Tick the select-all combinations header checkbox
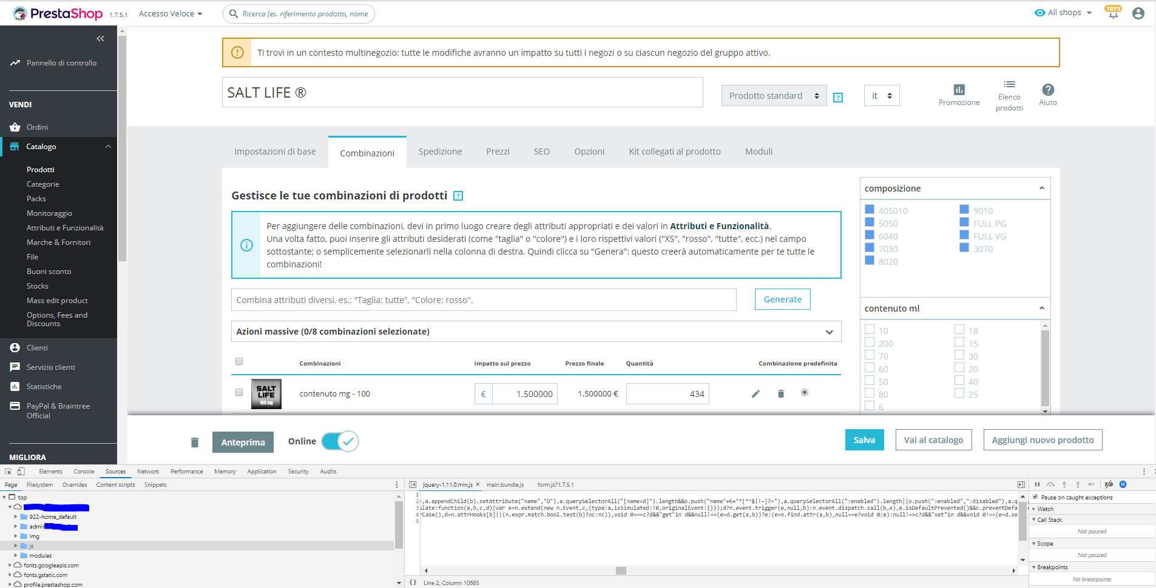 click(239, 361)
